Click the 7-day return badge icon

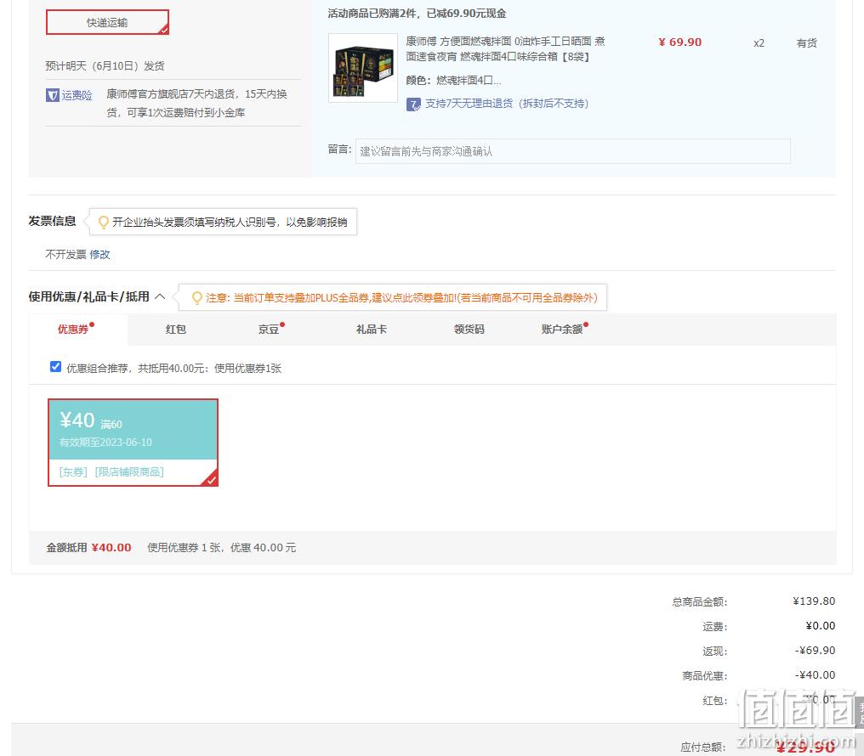click(x=413, y=104)
